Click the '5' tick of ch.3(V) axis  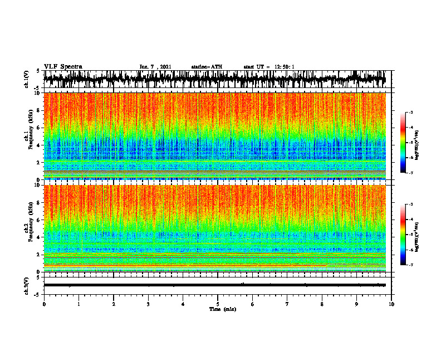[38, 277]
